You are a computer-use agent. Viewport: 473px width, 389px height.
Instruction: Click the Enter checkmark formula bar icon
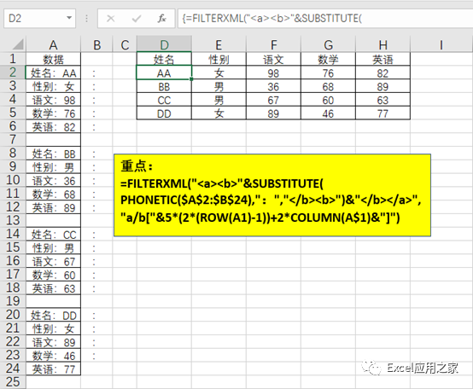(137, 19)
